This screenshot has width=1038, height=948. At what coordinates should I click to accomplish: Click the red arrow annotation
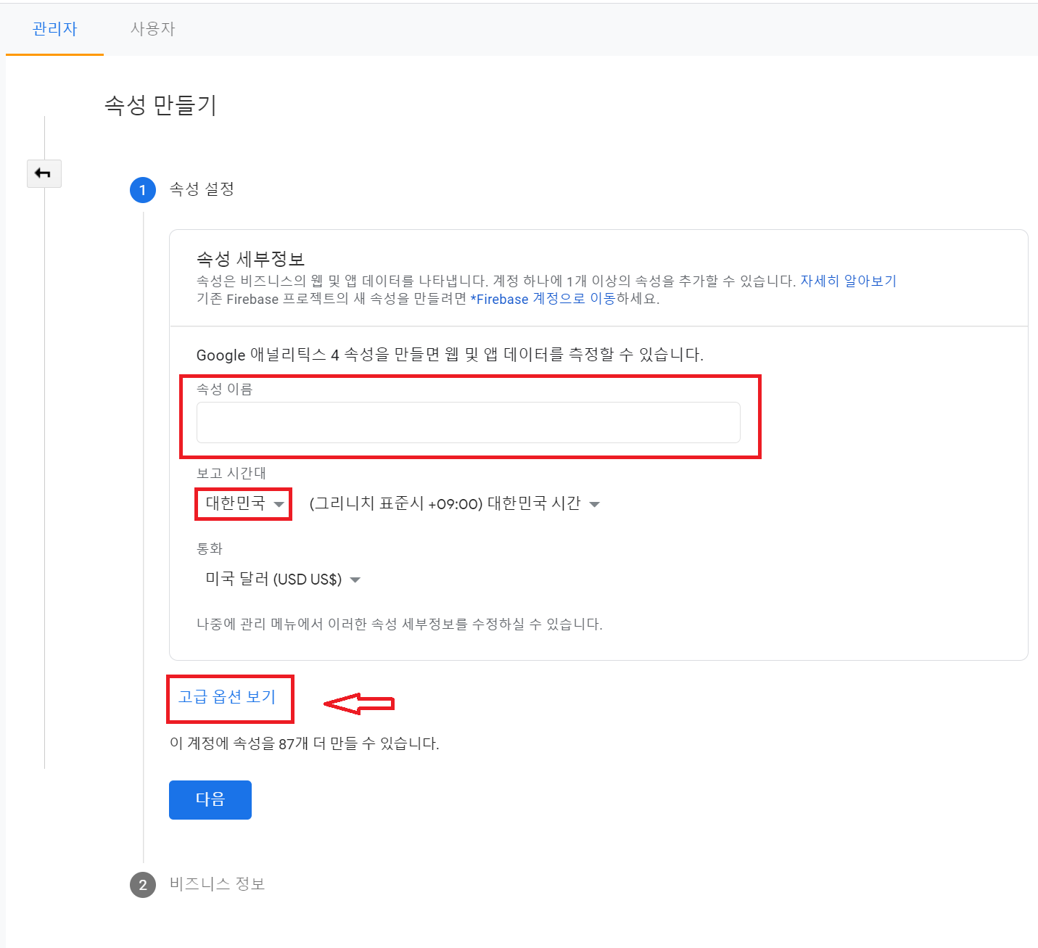point(358,704)
